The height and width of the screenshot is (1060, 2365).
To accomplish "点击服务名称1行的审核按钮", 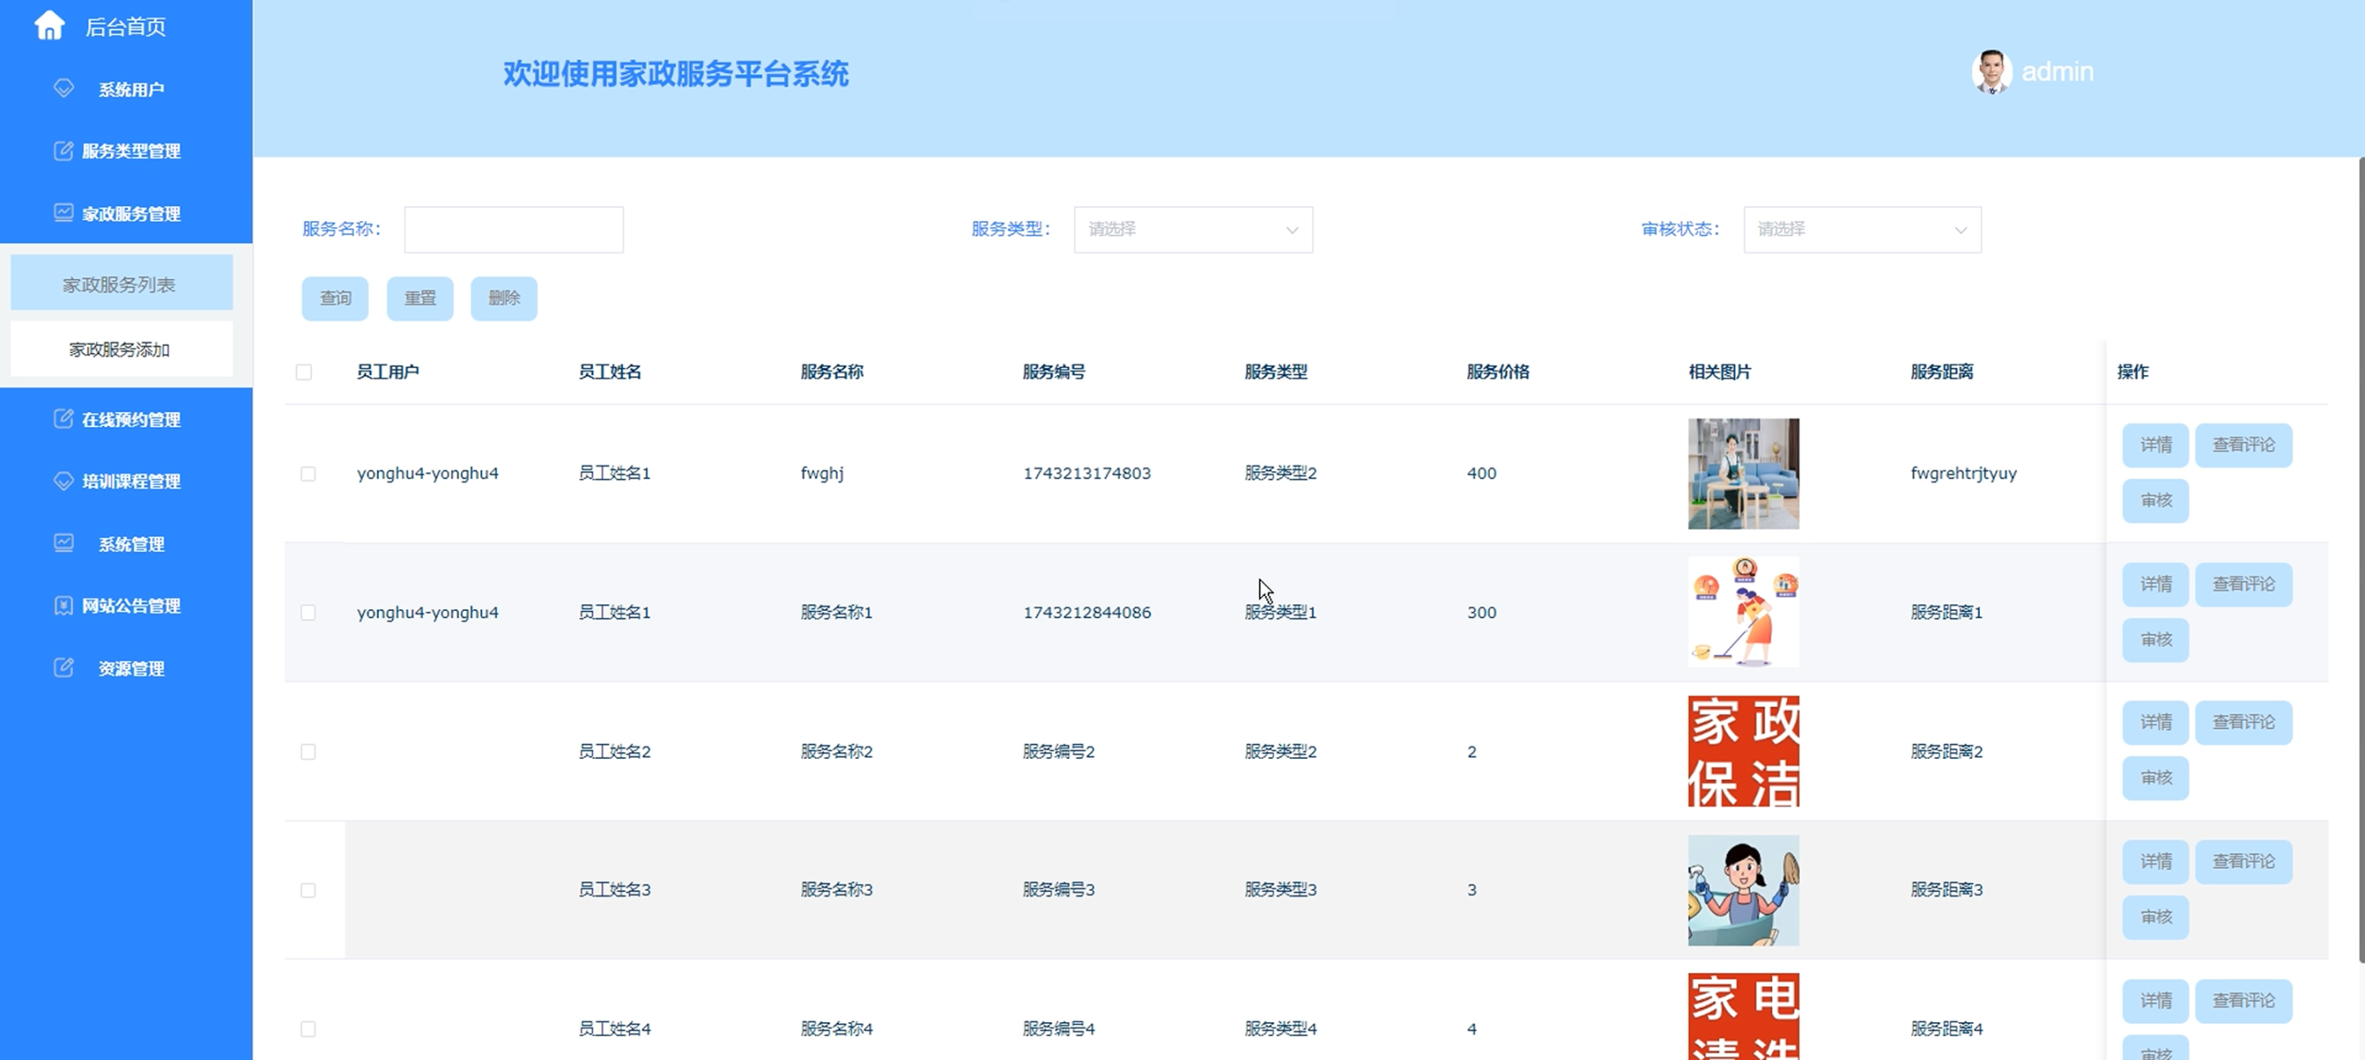I will pos(2155,640).
